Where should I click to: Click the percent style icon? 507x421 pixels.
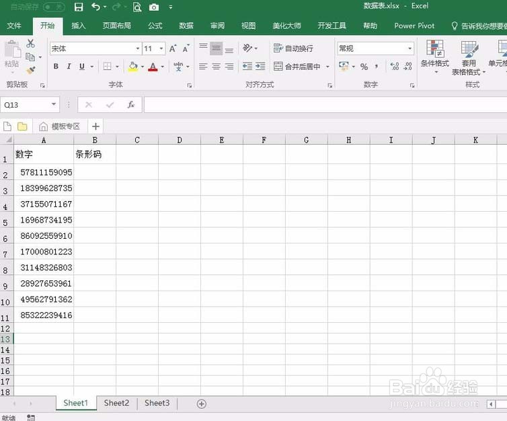coord(364,67)
